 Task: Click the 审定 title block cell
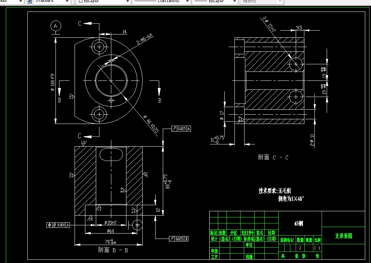[249, 245]
